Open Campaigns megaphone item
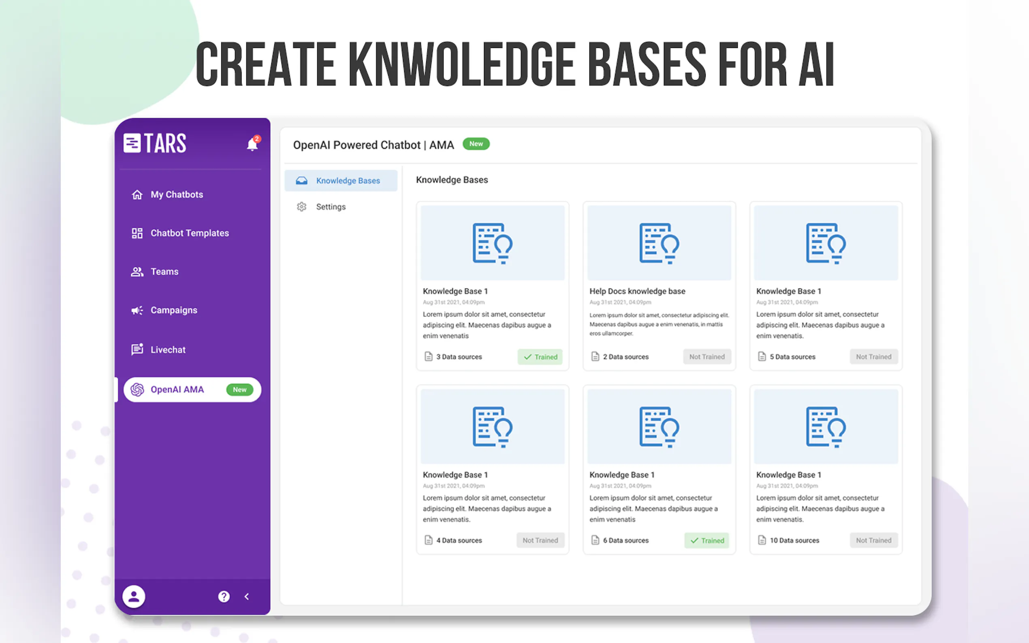This screenshot has width=1029, height=643. coord(173,310)
